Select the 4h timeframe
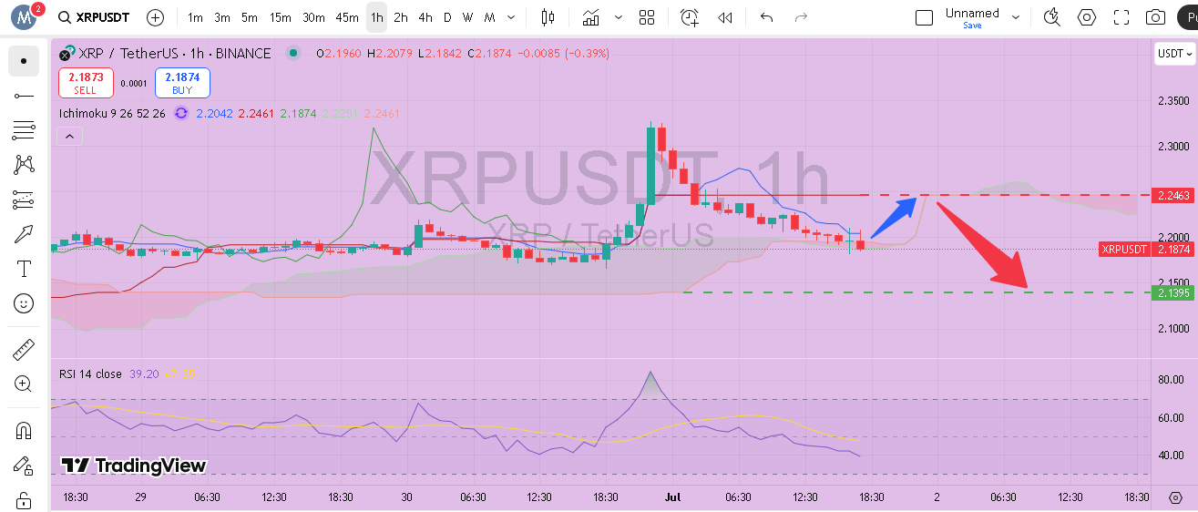 (x=425, y=17)
